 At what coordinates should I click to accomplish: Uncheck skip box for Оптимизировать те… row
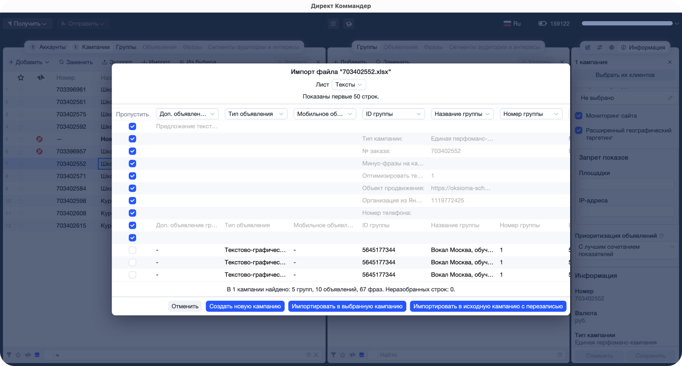coord(132,176)
